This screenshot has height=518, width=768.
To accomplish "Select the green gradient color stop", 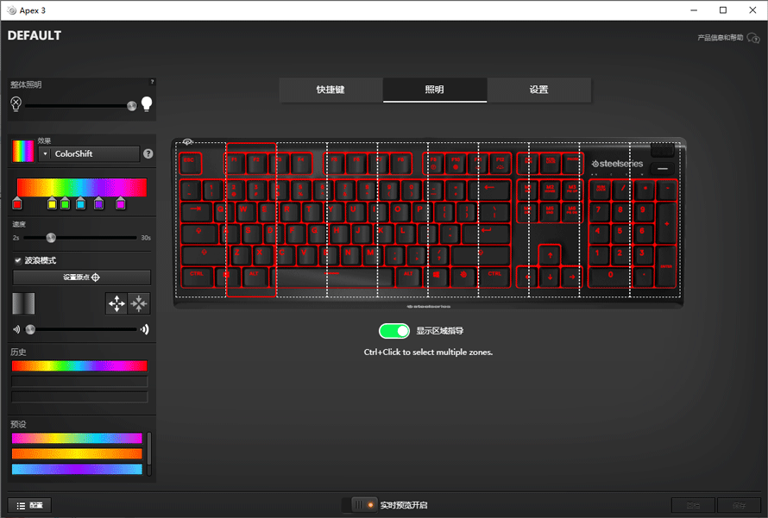I will (65, 203).
